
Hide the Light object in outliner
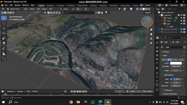point(182,24)
